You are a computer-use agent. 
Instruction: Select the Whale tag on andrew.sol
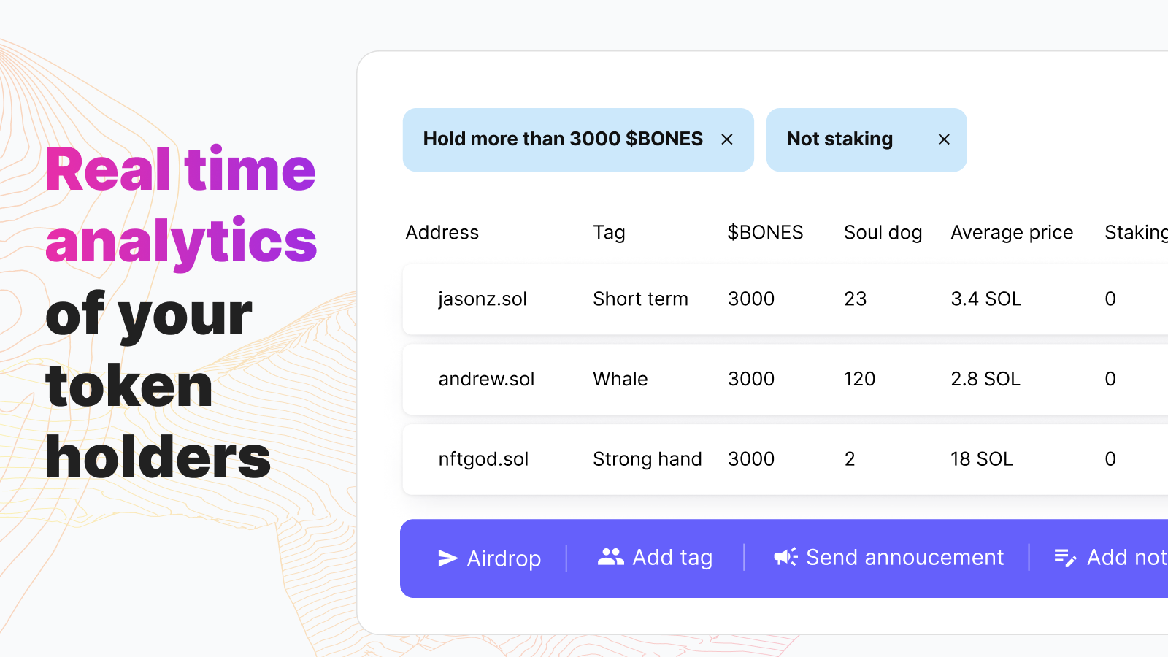[620, 379]
